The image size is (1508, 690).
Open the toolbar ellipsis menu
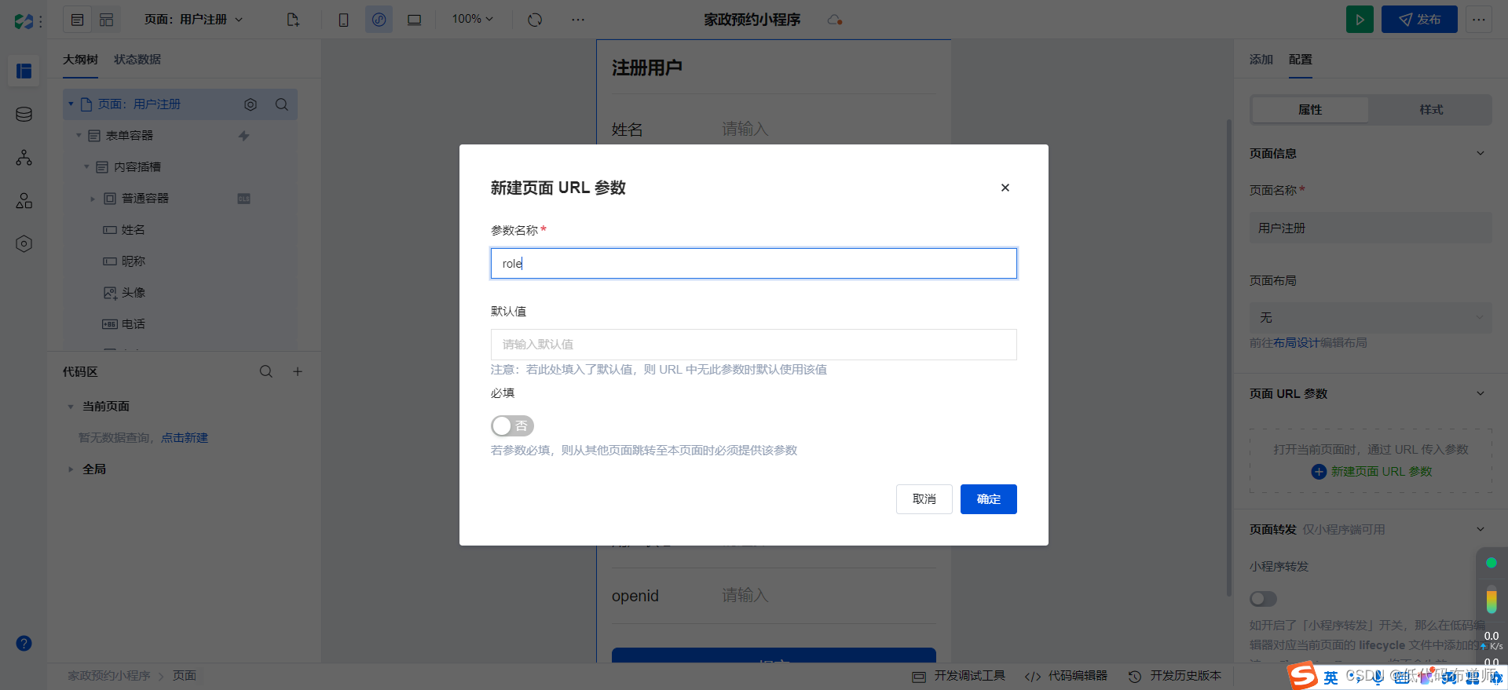click(x=578, y=20)
